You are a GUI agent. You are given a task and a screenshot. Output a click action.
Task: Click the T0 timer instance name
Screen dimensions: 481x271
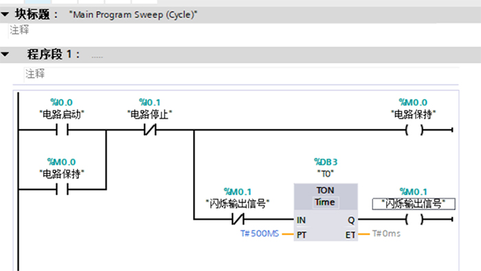(326, 174)
